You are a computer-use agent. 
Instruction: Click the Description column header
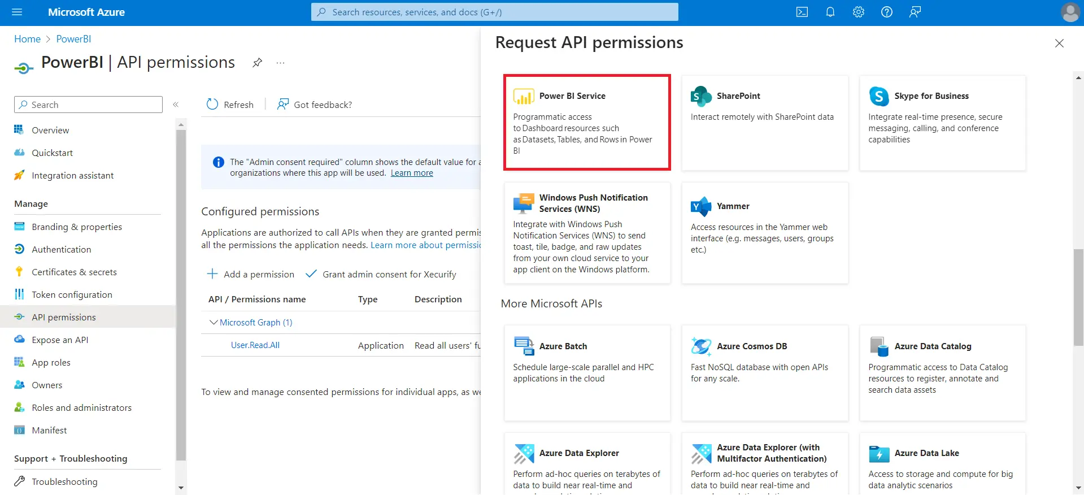[x=438, y=299]
